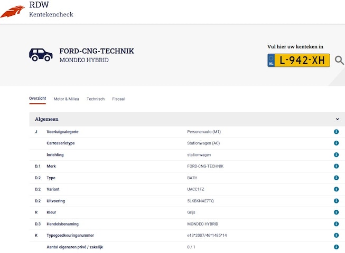Click the 'Vul hier uw kenteken in' label
The image size is (345, 253).
[295, 46]
